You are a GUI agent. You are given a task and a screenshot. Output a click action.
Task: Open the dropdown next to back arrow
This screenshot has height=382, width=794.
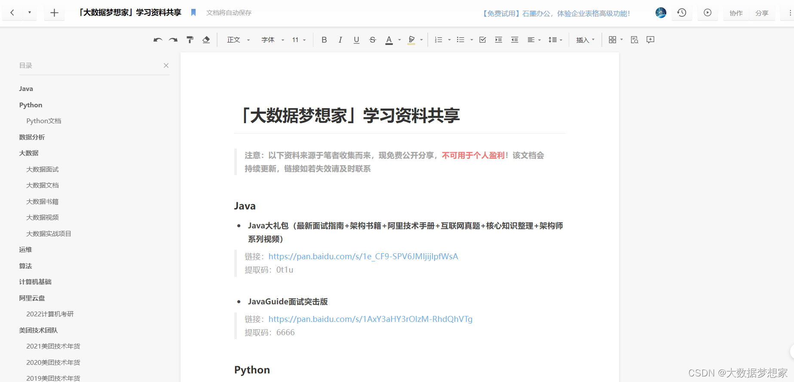pos(30,13)
